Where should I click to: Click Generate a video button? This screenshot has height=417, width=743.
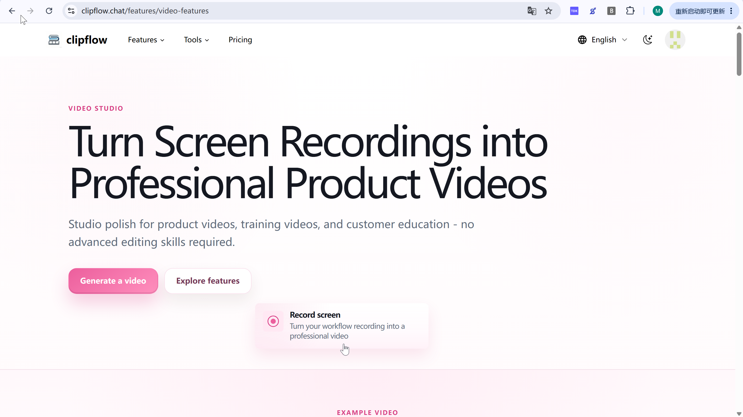[x=113, y=281]
